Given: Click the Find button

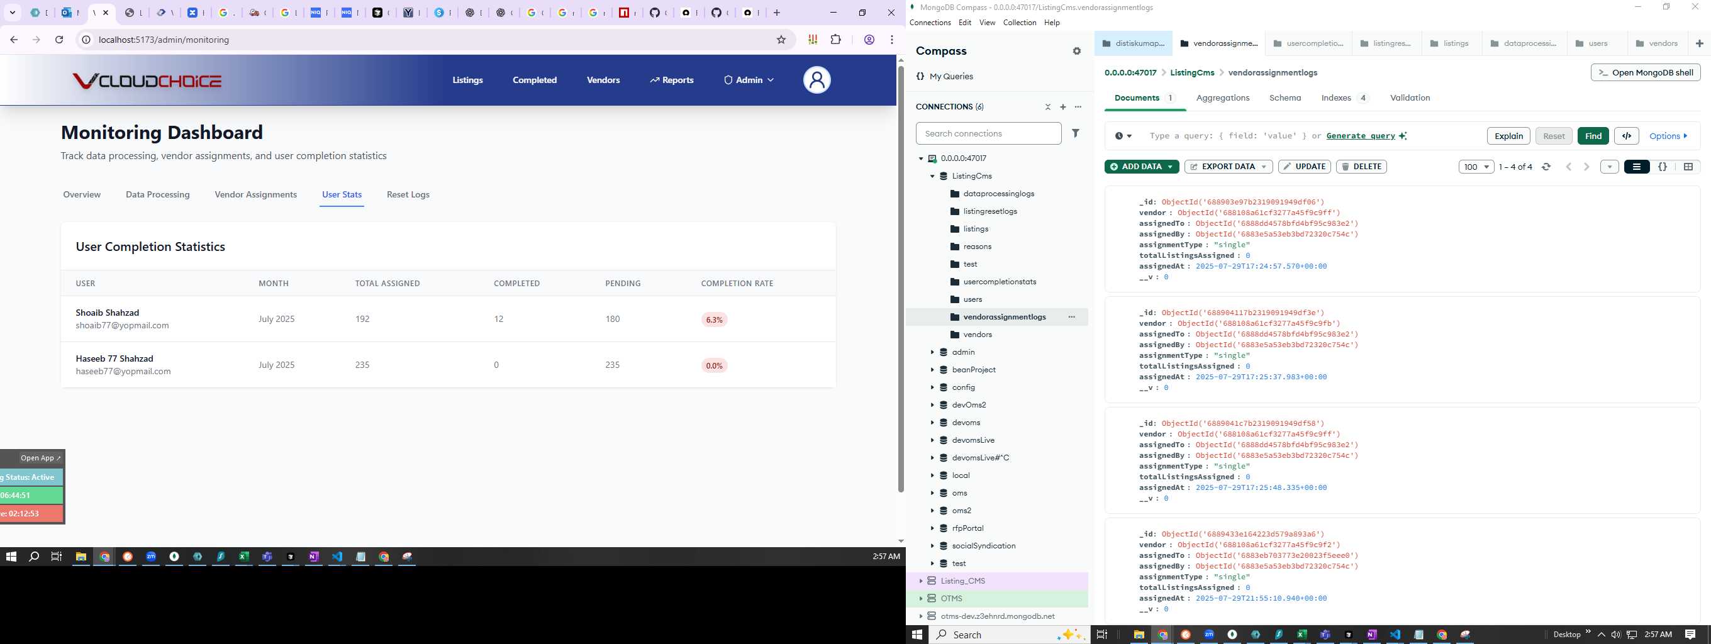Looking at the screenshot, I should (x=1593, y=136).
